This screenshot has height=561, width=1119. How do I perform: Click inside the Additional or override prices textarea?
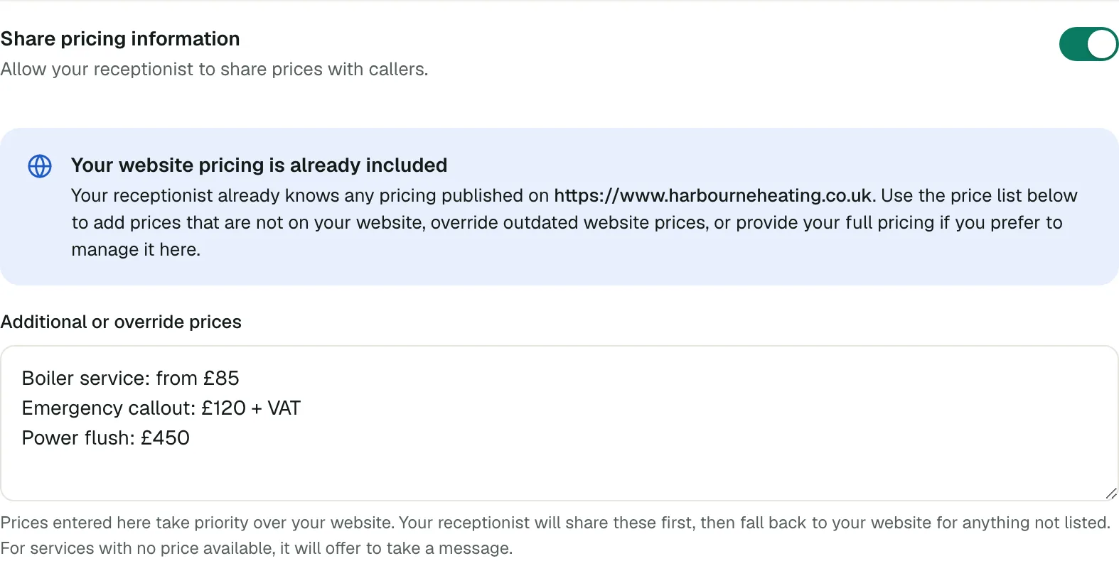coord(559,423)
